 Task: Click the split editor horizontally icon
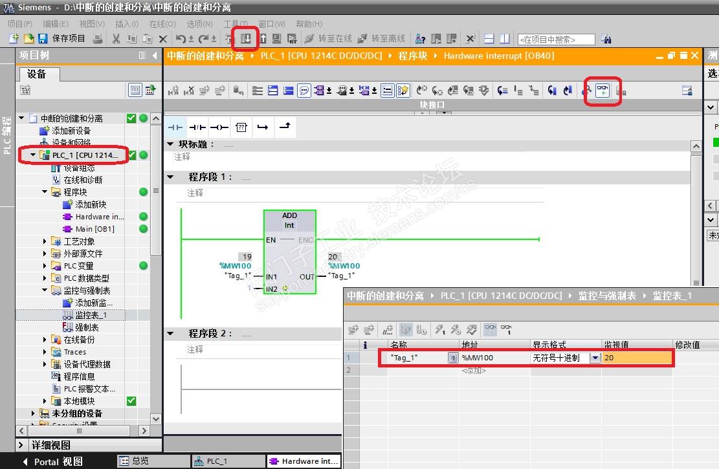pyautogui.click(x=489, y=39)
